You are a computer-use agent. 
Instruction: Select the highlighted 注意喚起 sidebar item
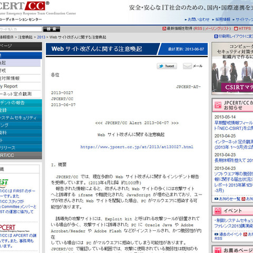point(20,63)
